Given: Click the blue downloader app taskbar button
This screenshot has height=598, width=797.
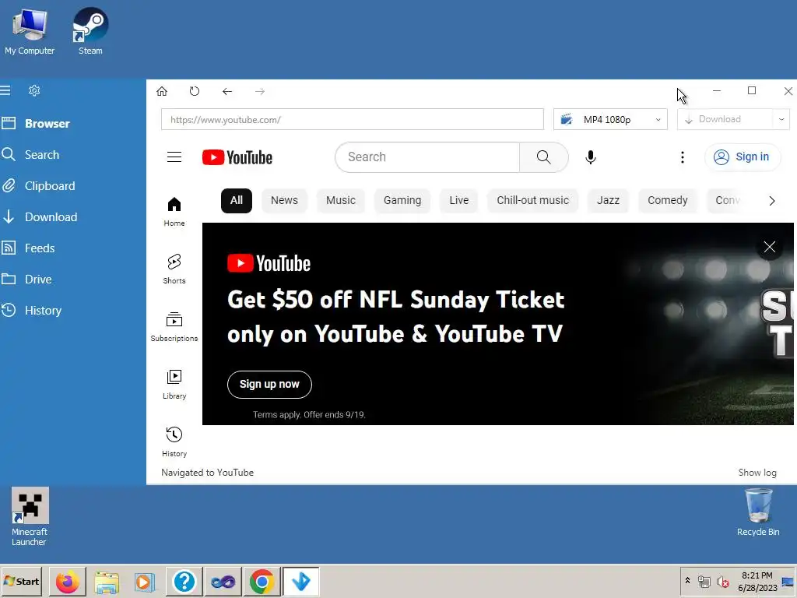Looking at the screenshot, I should click(x=301, y=581).
